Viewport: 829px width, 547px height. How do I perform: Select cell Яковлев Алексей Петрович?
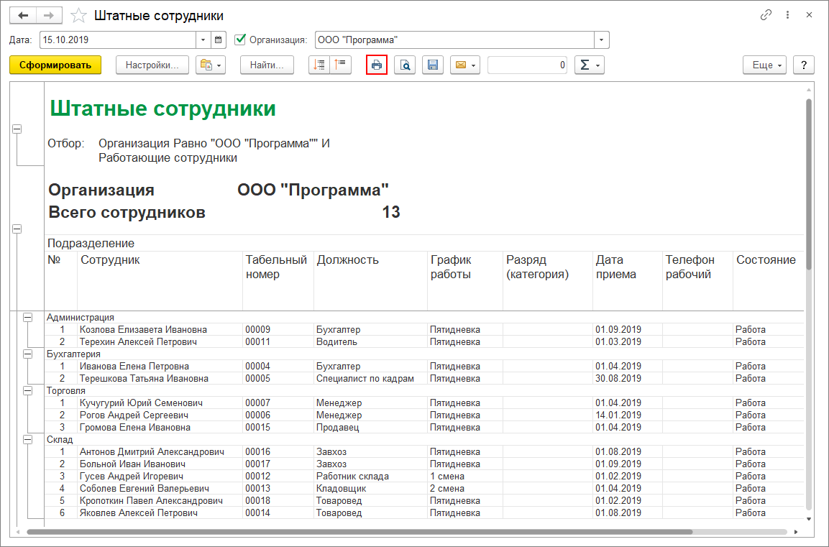tap(160, 512)
